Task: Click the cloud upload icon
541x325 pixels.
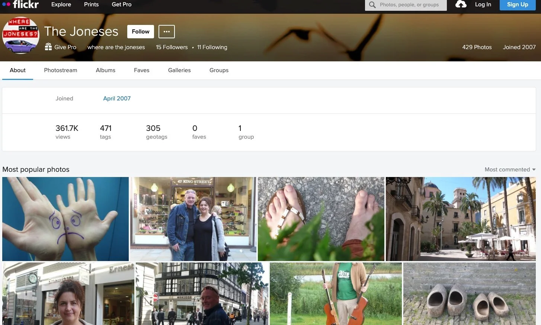Action: pyautogui.click(x=461, y=5)
